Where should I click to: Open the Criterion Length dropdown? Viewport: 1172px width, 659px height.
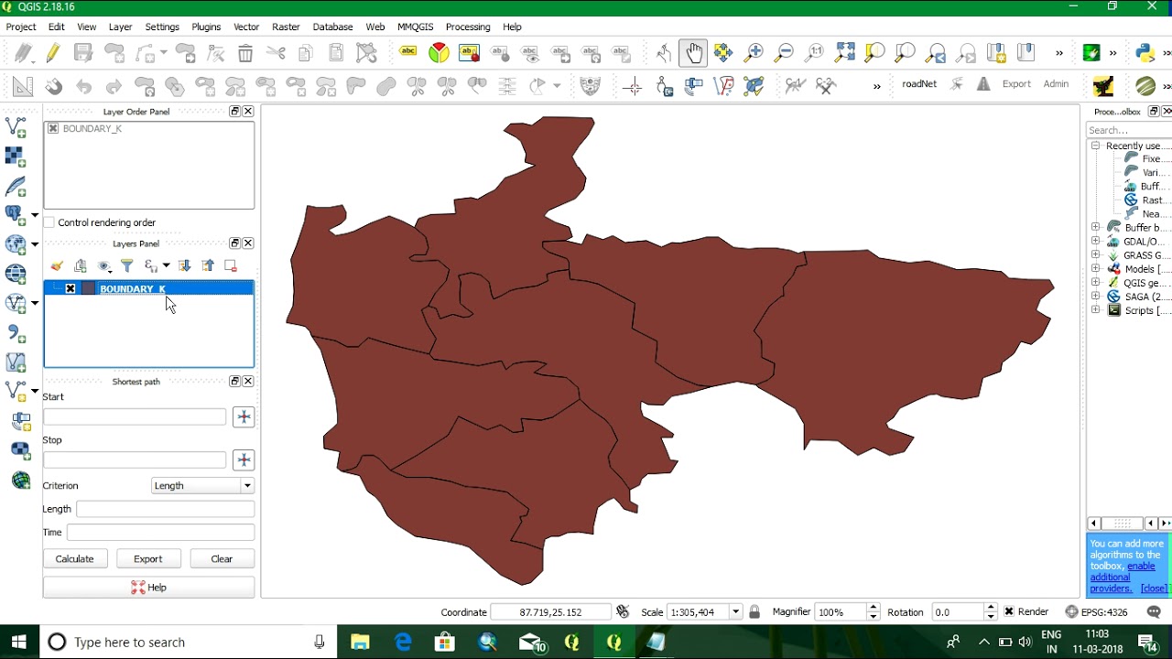(x=202, y=486)
